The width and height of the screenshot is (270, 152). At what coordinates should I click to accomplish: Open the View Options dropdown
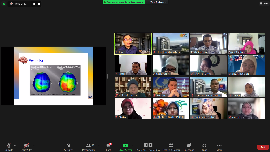tap(158, 2)
